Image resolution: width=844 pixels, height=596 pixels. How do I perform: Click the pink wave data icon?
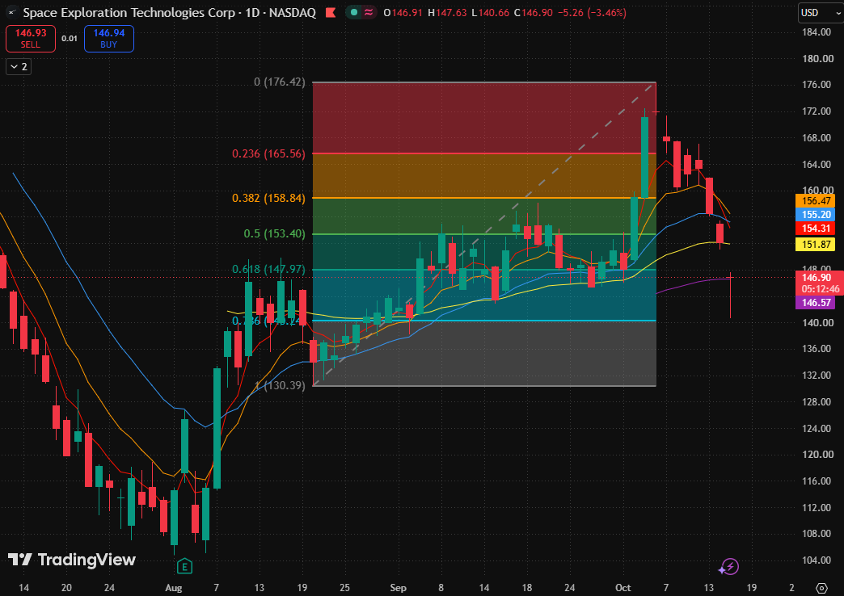pyautogui.click(x=369, y=12)
